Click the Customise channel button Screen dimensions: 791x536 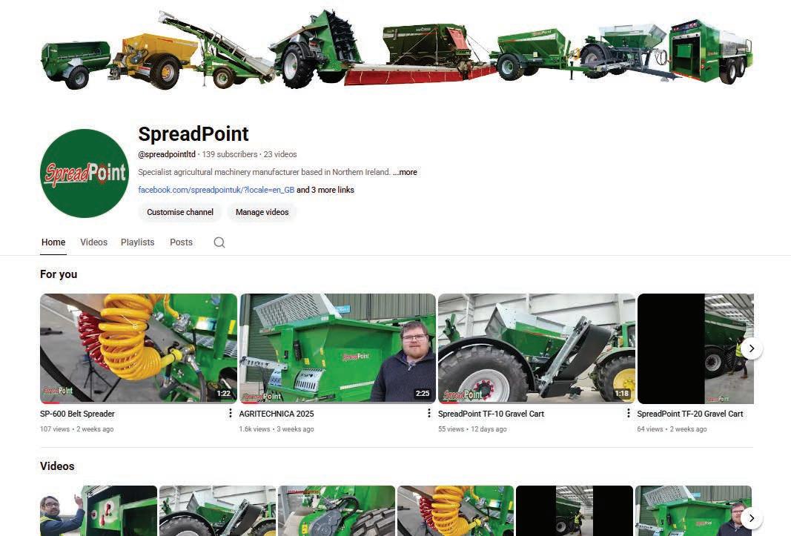(180, 212)
